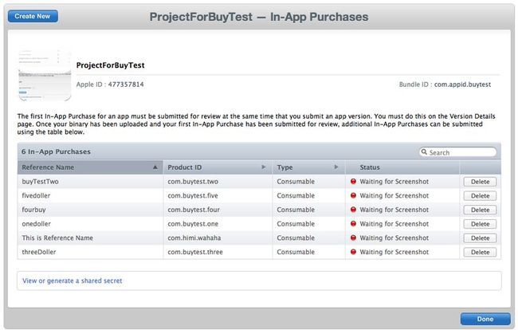The image size is (518, 330).
Task: Select product ID com.himi.wahaha
Action: click(x=194, y=238)
